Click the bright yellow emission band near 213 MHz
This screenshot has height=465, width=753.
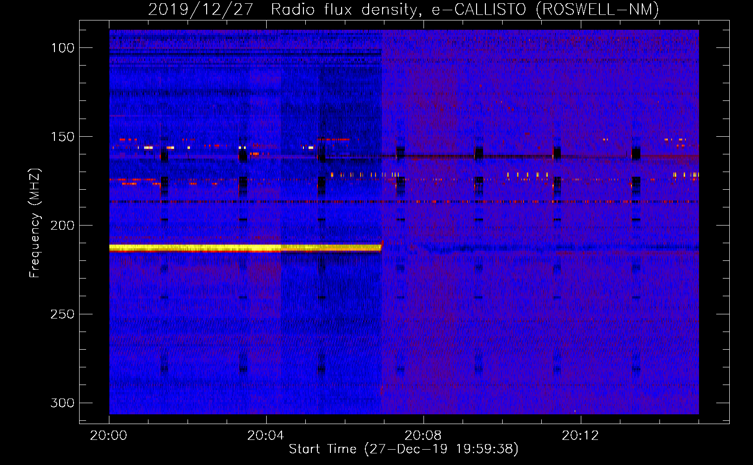pyautogui.click(x=245, y=248)
